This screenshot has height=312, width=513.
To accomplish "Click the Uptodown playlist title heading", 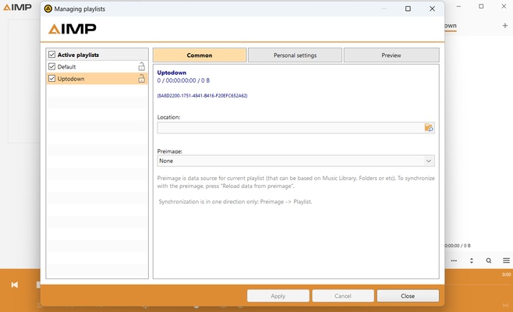I will (x=172, y=73).
